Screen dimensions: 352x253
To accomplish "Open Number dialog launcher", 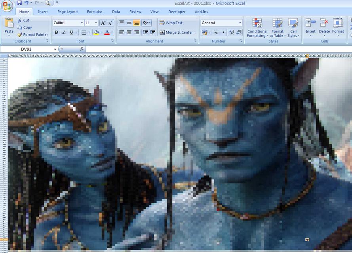I will pyautogui.click(x=241, y=41).
